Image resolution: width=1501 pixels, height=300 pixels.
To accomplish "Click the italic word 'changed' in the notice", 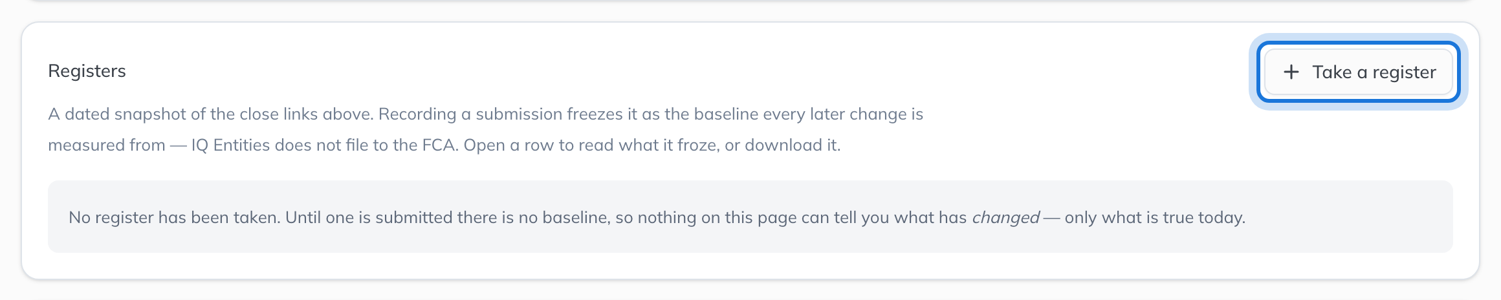I will [1005, 217].
